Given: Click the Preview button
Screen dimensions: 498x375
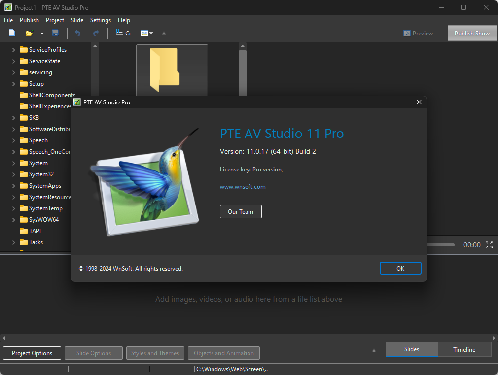Looking at the screenshot, I should click(418, 34).
